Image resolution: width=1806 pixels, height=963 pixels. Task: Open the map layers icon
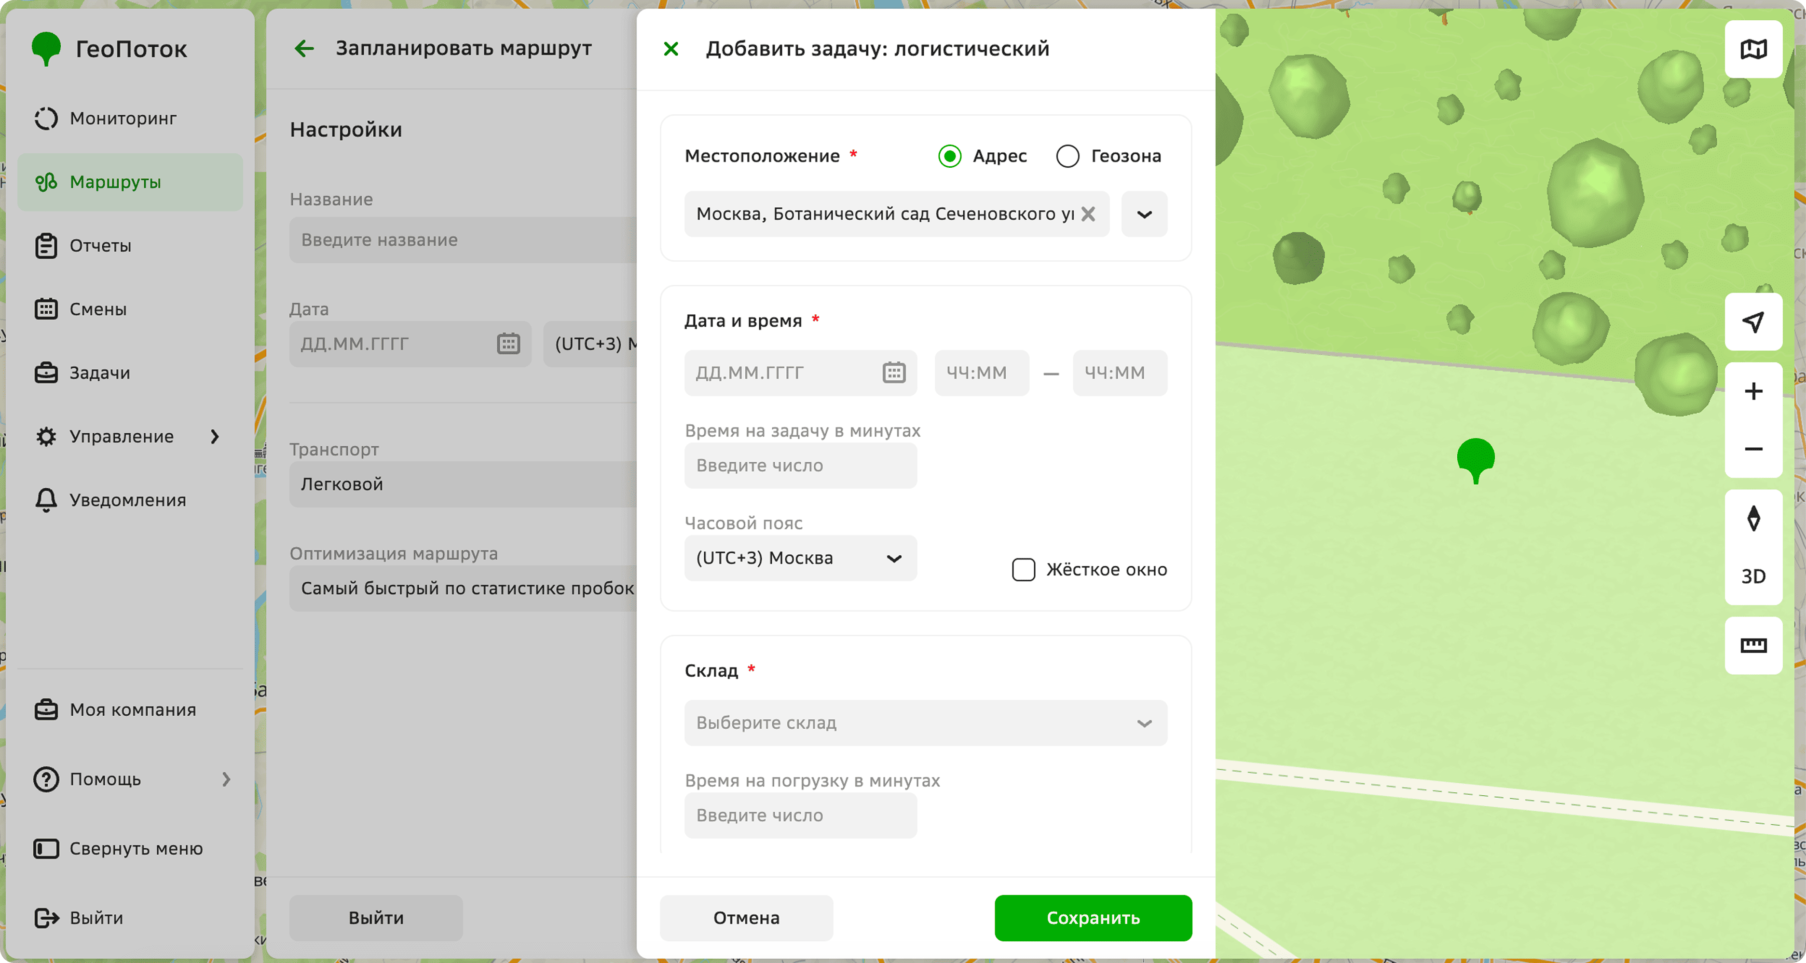(1753, 49)
